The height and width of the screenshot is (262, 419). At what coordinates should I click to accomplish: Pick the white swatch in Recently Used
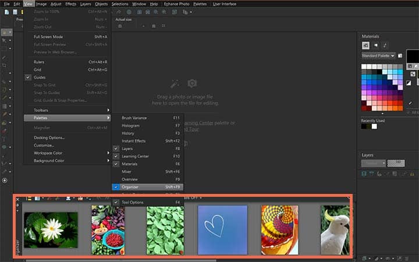374,126
